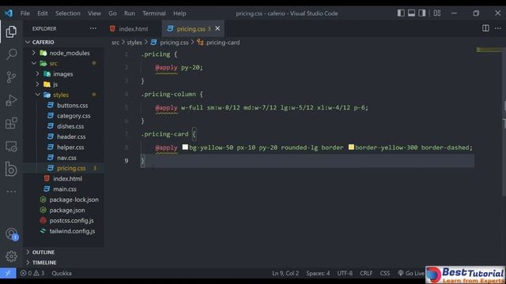Toggle the primary side bar layout icon
Image resolution: width=506 pixels, height=284 pixels.
401,13
